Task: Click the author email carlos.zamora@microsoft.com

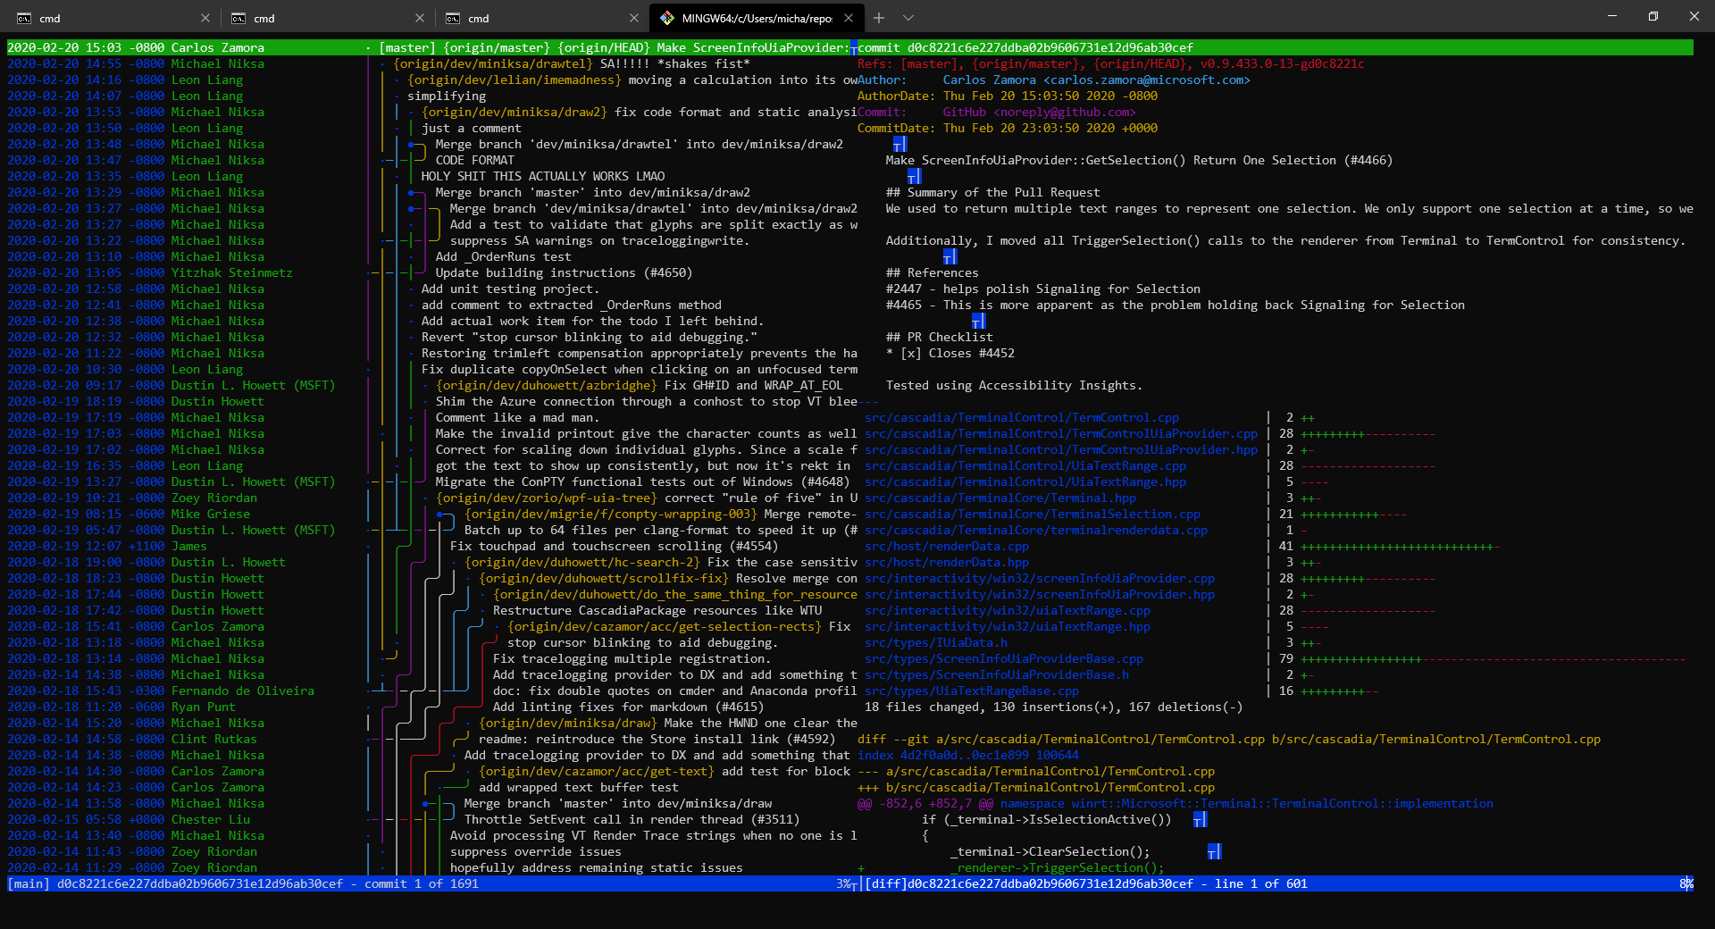Action: point(1147,80)
